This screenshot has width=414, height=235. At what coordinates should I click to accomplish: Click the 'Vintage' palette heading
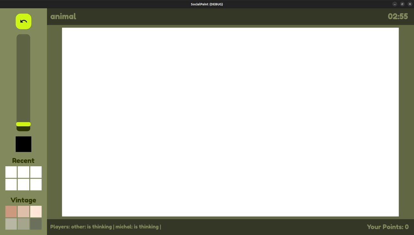tap(23, 200)
